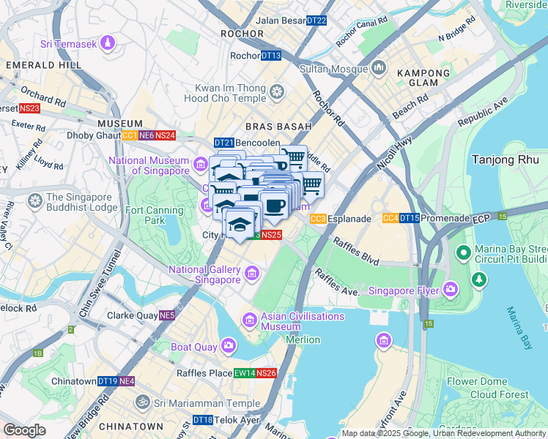This screenshot has width=548, height=439.
Task: Click the Esplanade CC3 station label
Action: click(341, 219)
